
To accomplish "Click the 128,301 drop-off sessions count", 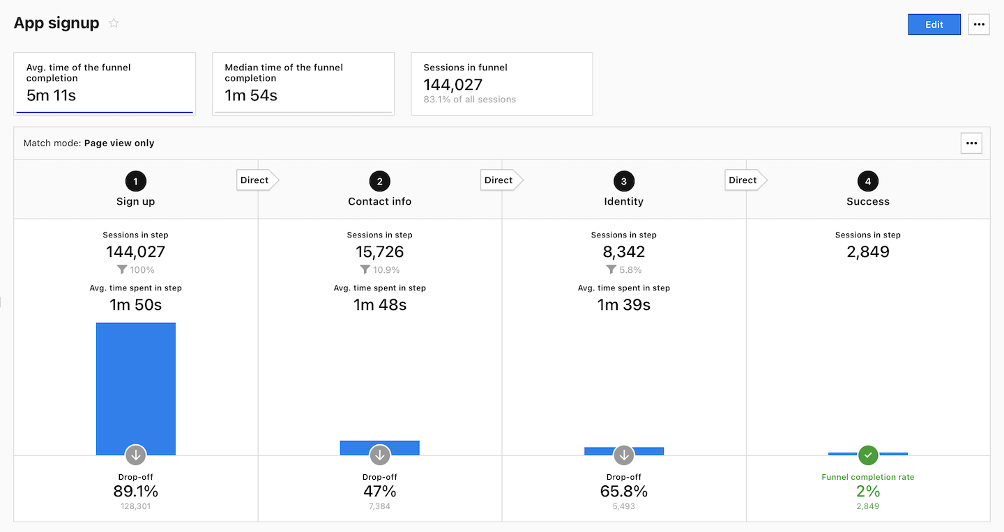I will [x=136, y=506].
